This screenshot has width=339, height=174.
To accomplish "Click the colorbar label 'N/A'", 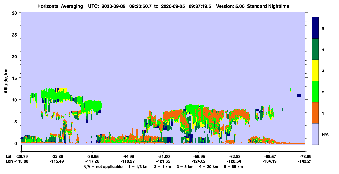I will point(325,134).
